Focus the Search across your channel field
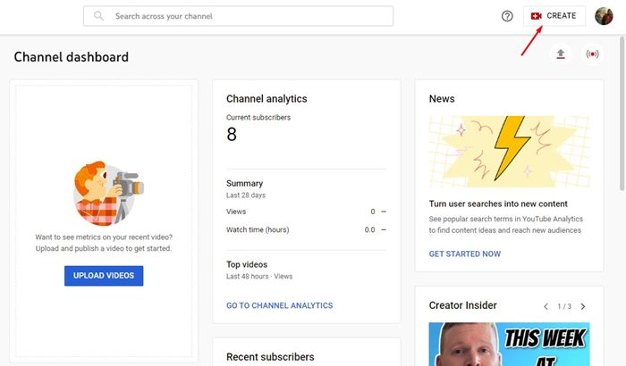 coord(239,16)
